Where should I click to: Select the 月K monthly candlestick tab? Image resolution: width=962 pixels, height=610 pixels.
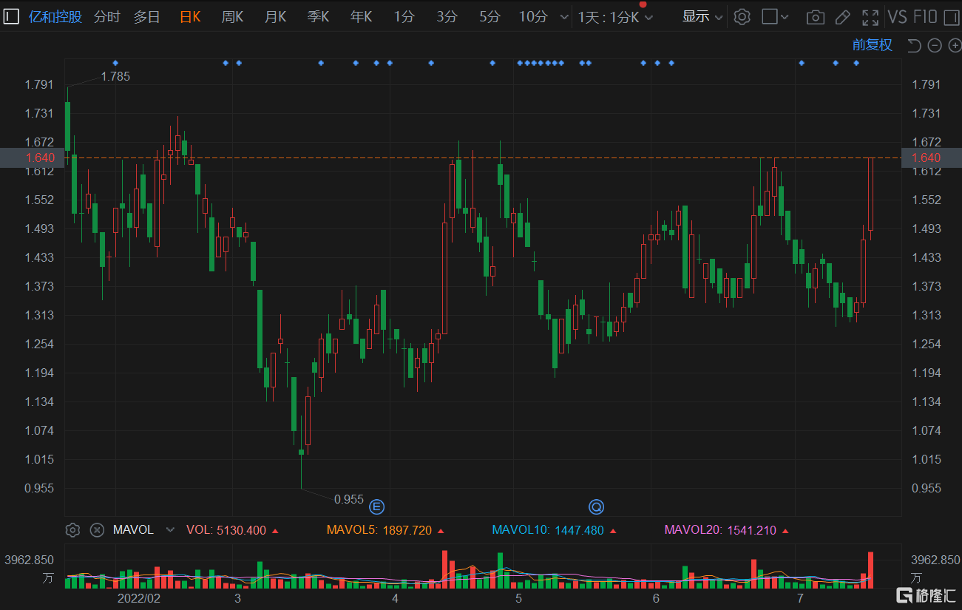point(275,17)
